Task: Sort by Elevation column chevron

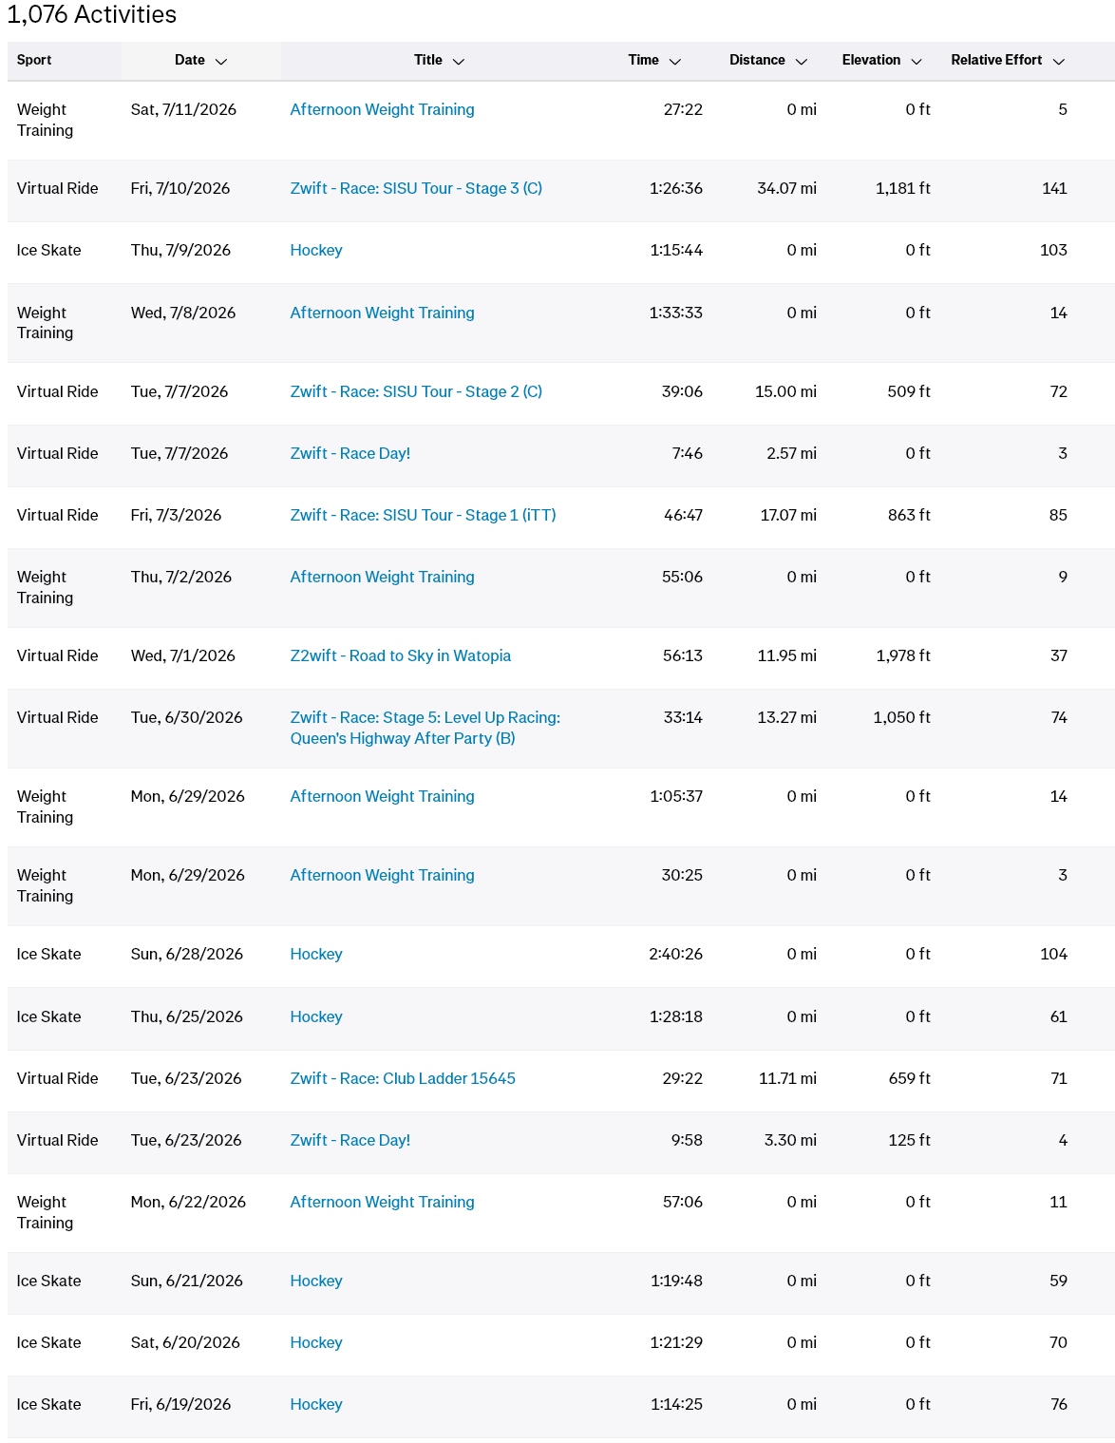Action: [917, 61]
